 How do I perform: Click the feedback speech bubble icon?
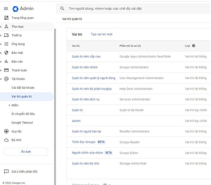[x=6, y=171]
